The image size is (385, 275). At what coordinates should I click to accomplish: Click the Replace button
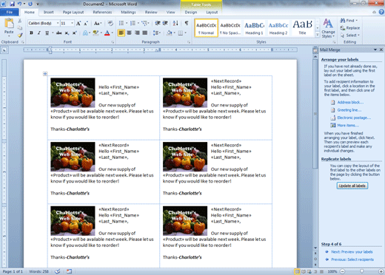point(349,28)
